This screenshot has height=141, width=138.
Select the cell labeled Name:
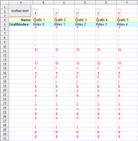pyautogui.click(x=21, y=20)
